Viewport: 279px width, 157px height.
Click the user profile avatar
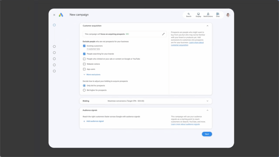pos(228,15)
